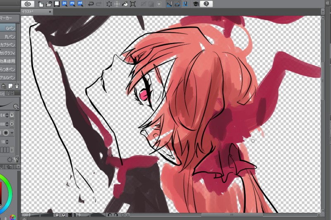Image resolution: width=331 pixels, height=220 pixels.
Task: Open color panel menu dropdown
Action: click(x=18, y=167)
